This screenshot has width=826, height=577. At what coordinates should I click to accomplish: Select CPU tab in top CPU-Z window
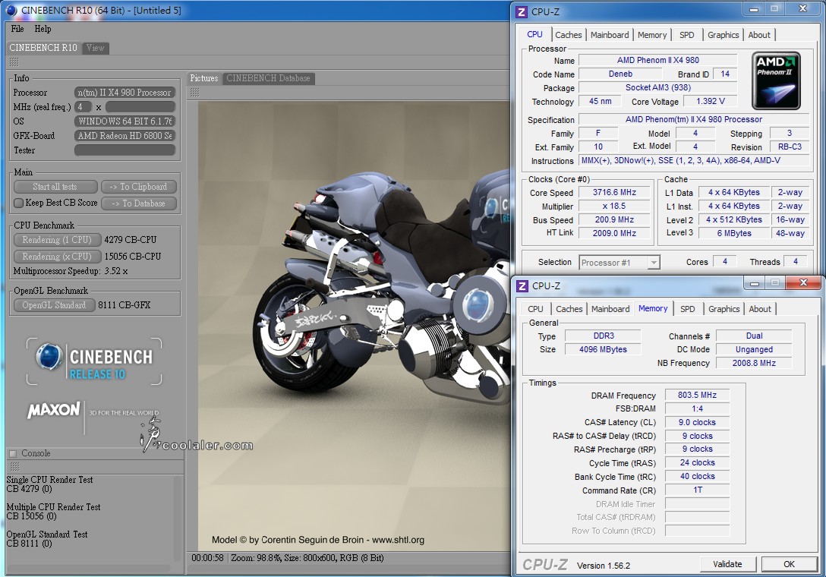[x=534, y=34]
